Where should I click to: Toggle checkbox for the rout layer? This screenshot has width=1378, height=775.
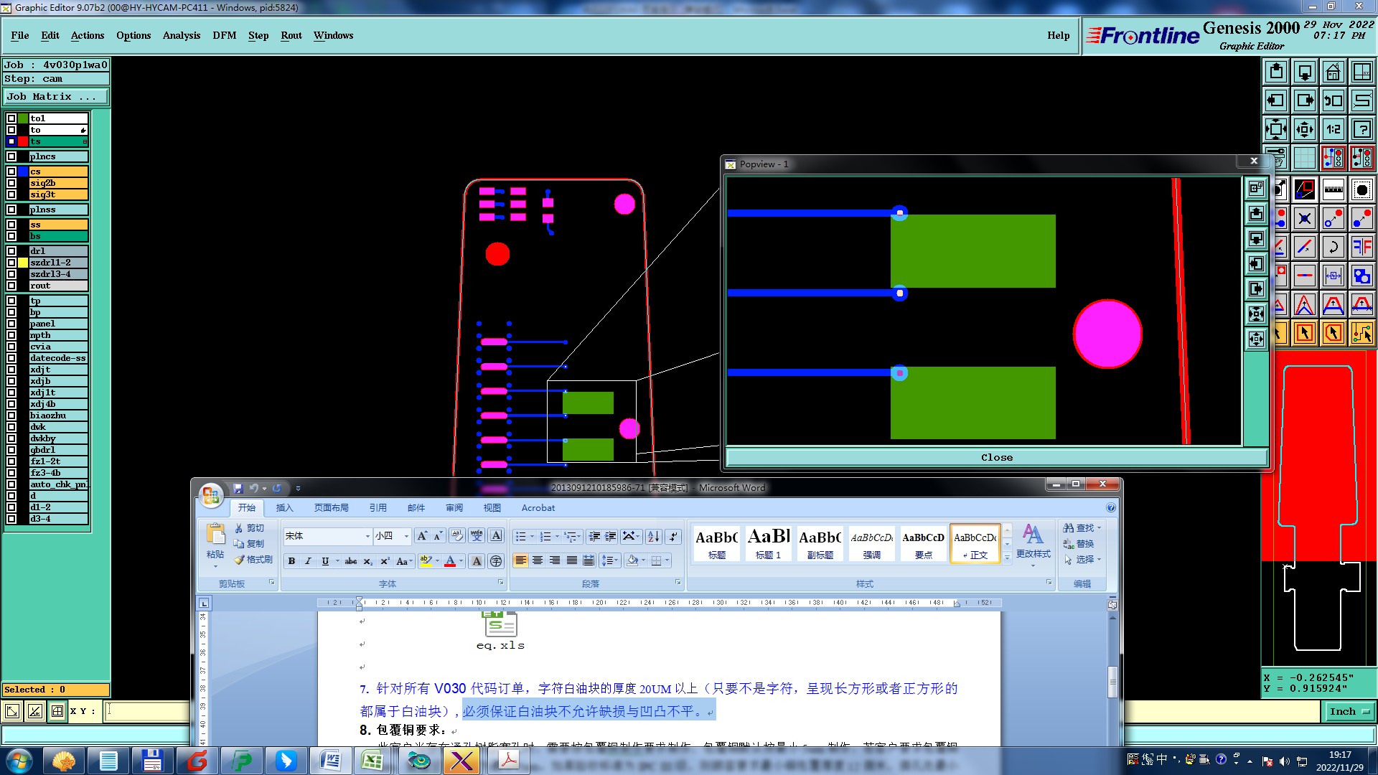11,286
